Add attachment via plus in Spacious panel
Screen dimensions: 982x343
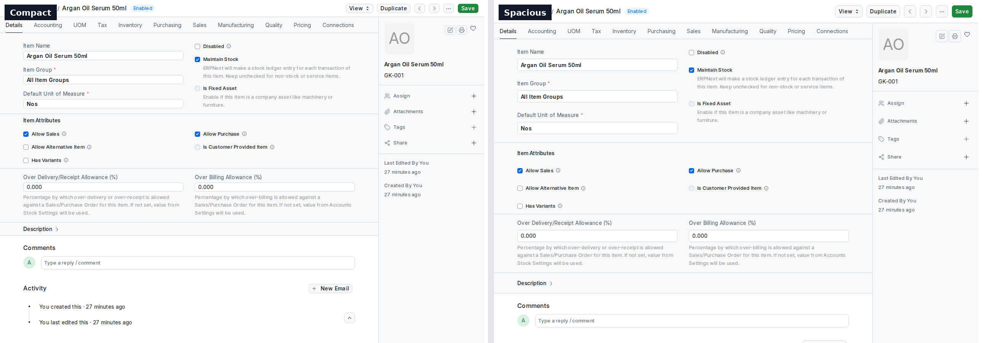pyautogui.click(x=966, y=121)
